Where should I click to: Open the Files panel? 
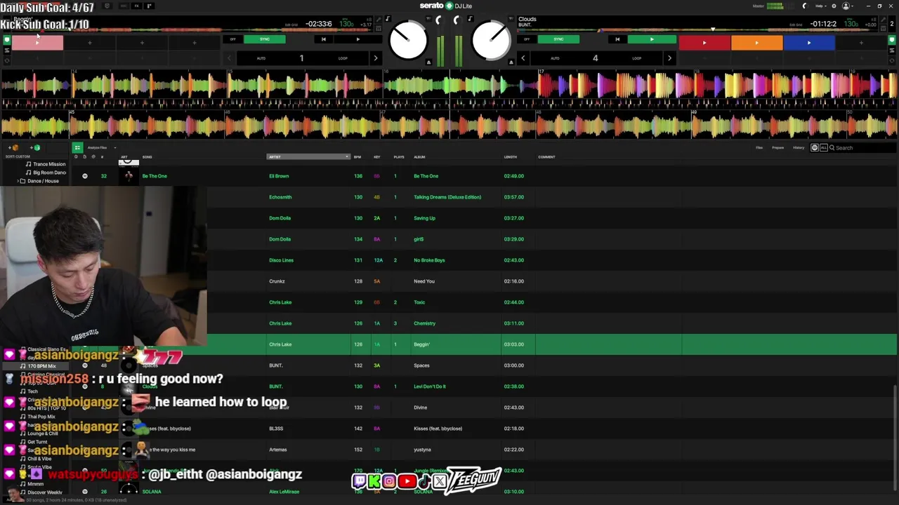tap(759, 147)
